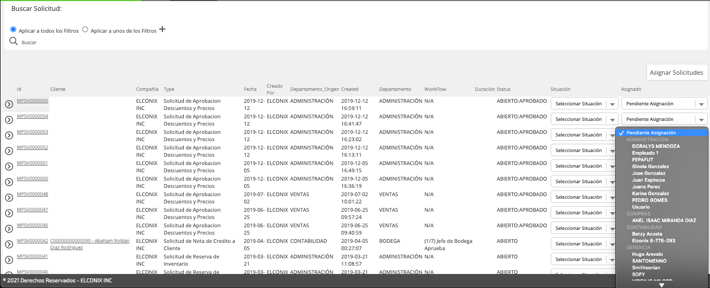The image size is (710, 288).
Task: Open Situación dropdown for MPSV0000050
Action: pos(583,182)
